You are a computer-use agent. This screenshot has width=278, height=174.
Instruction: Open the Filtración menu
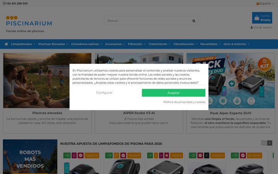click(x=135, y=44)
